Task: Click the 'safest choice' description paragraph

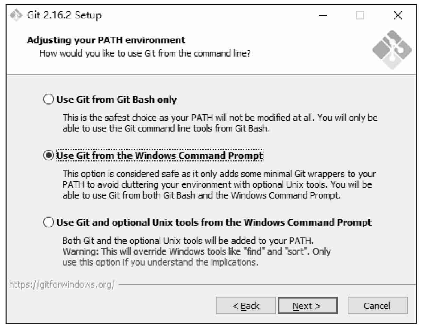Action: pyautogui.click(x=220, y=123)
